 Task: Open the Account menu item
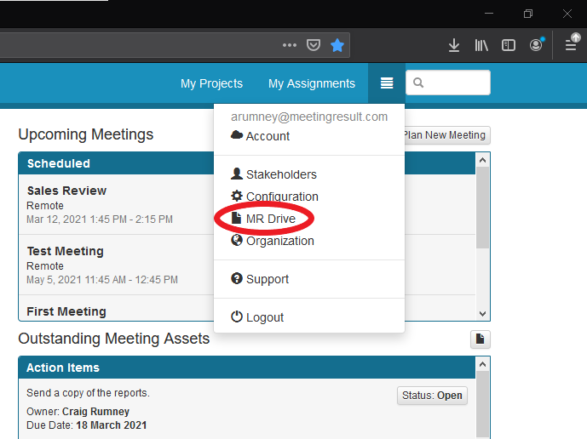[268, 136]
